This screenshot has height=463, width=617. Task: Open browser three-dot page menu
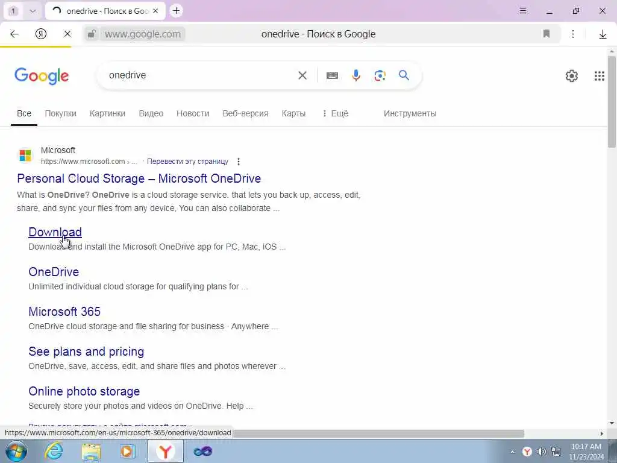point(573,34)
